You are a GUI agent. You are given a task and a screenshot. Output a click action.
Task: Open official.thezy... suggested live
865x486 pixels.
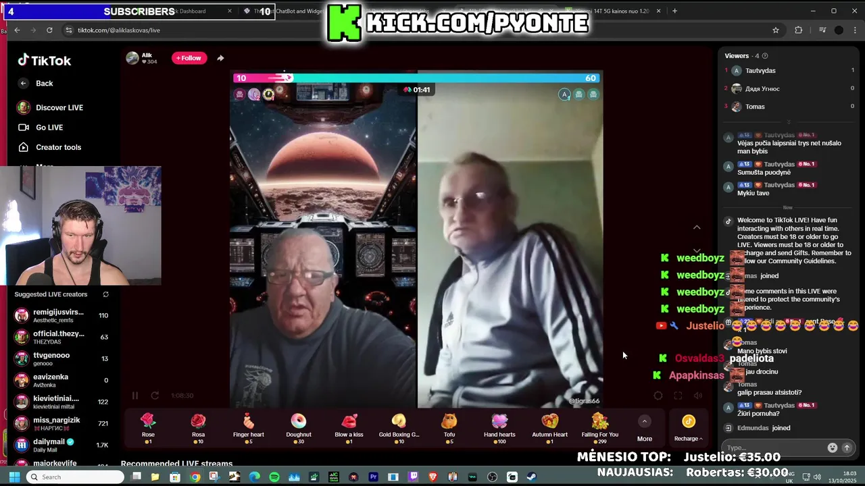[x=62, y=337]
